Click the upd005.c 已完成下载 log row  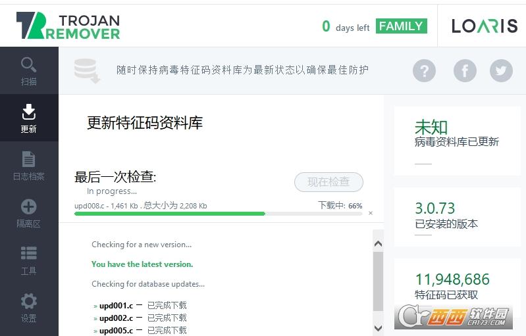click(140, 330)
